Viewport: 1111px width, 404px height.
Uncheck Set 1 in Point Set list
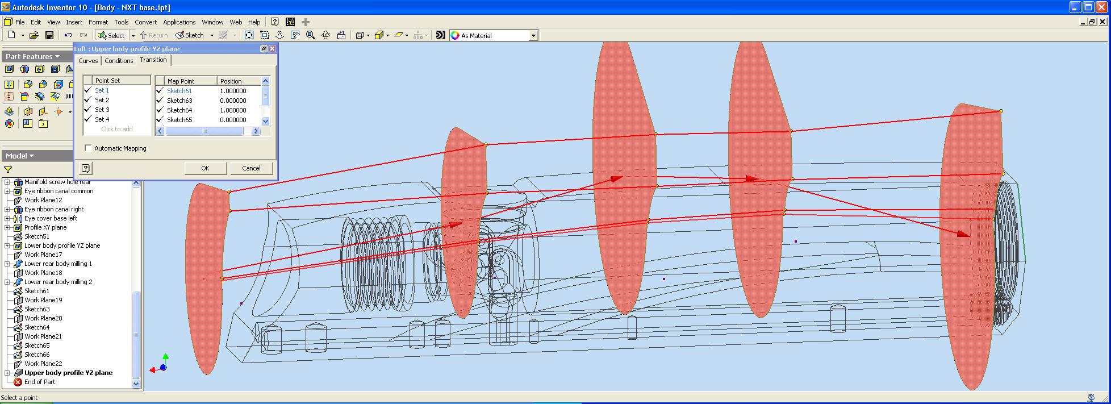(x=87, y=90)
